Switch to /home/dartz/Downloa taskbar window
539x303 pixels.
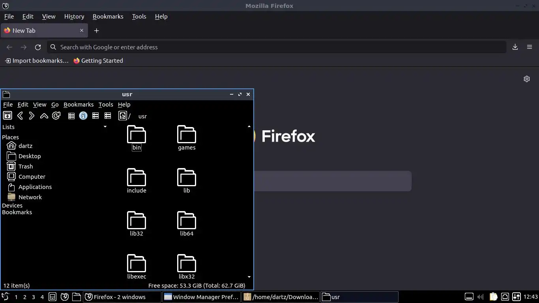pos(281,297)
